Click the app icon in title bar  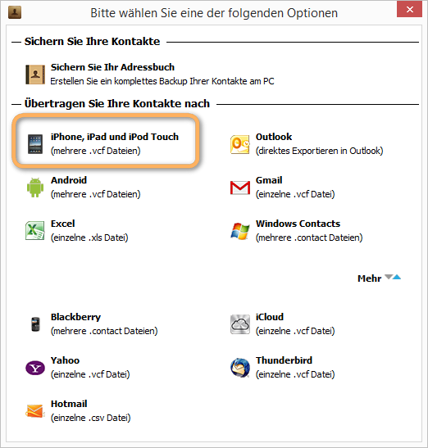coord(15,12)
